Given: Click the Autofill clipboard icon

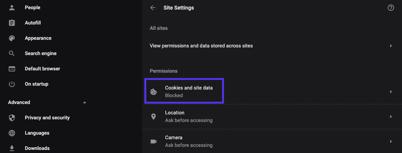Looking at the screenshot, I should coord(12,23).
